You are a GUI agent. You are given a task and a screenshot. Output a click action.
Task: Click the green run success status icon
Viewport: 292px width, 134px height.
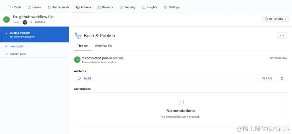tap(7, 19)
